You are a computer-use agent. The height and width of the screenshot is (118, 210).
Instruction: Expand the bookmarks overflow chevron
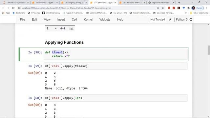(186, 13)
